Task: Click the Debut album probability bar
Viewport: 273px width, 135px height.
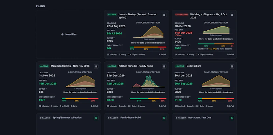Action: coord(216,99)
